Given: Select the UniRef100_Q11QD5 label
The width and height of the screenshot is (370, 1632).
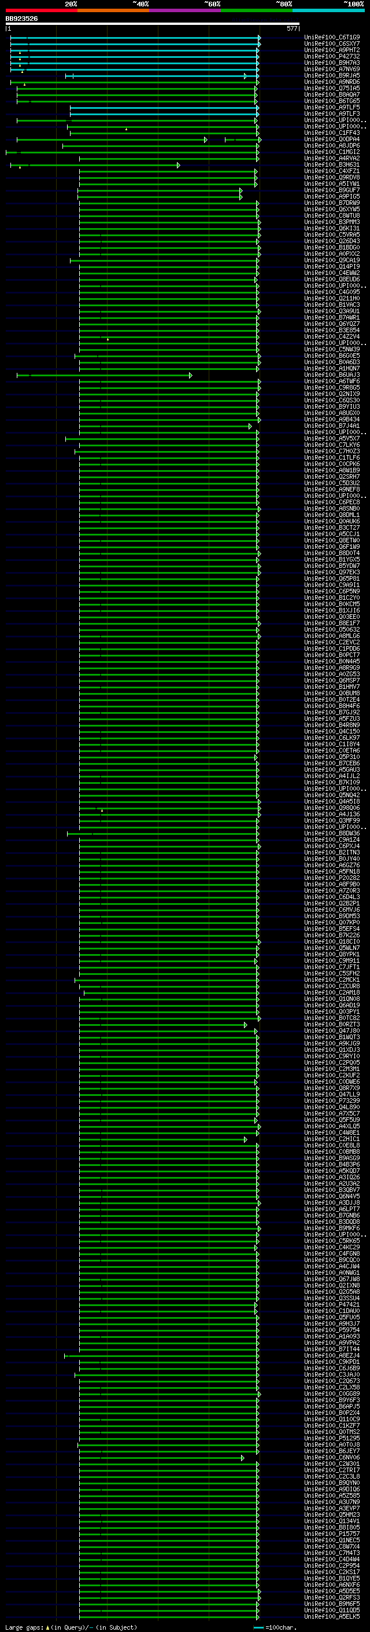Looking at the screenshot, I should (x=332, y=1610).
